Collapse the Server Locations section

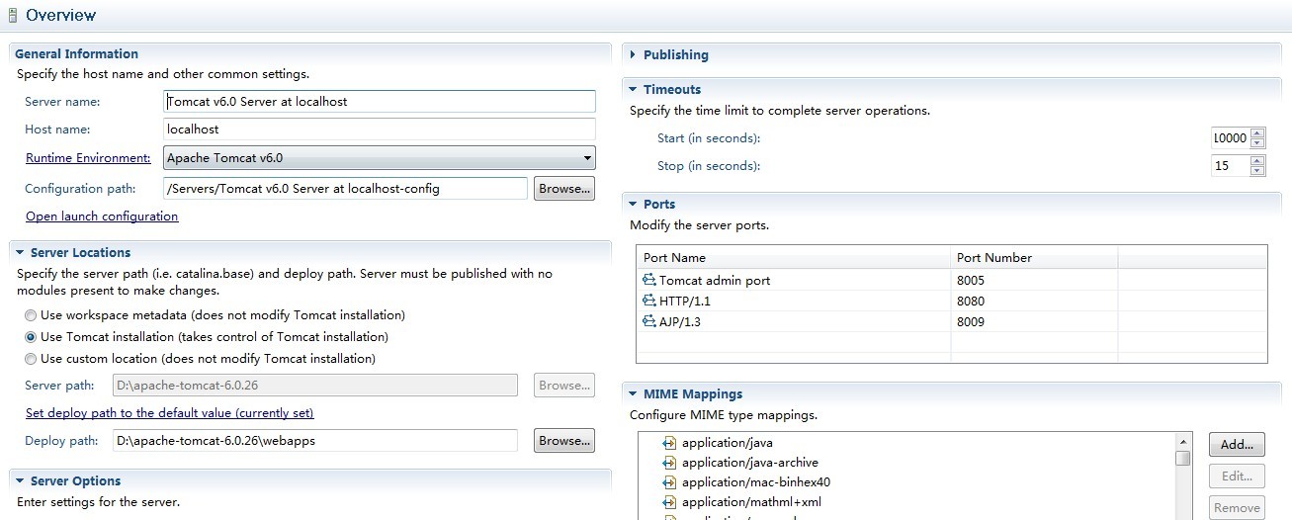[21, 253]
